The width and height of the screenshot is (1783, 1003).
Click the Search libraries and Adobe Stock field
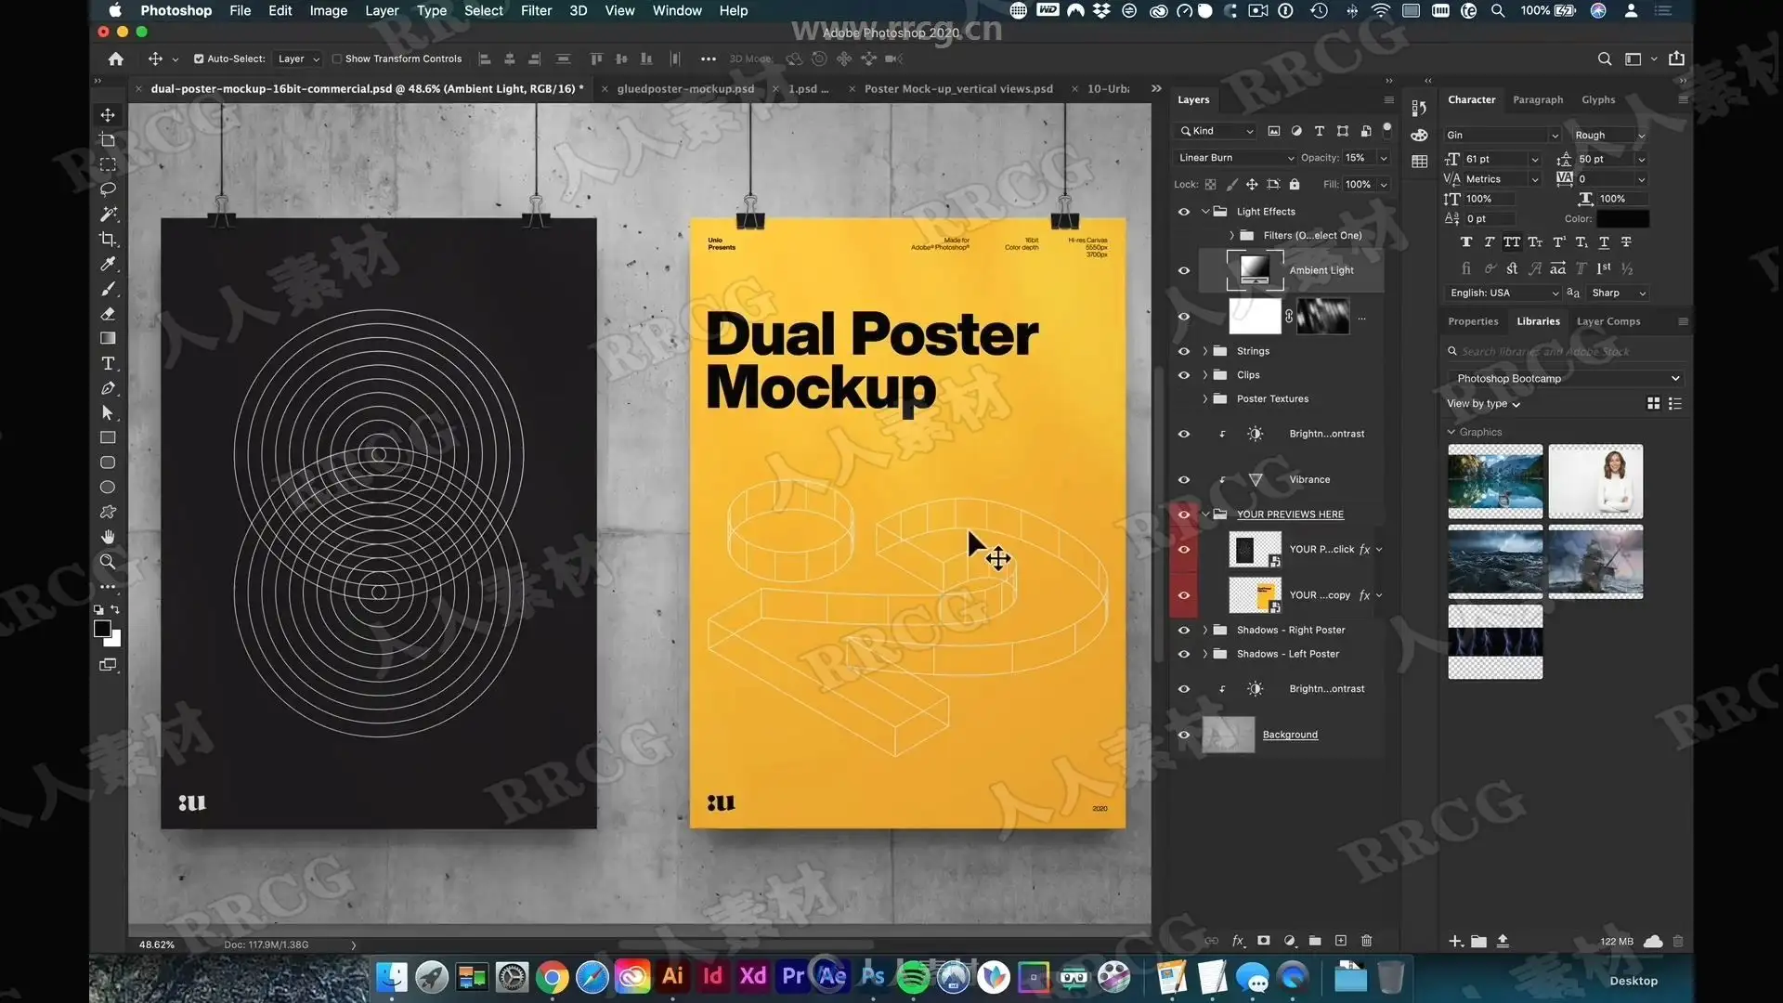[x=1567, y=352]
